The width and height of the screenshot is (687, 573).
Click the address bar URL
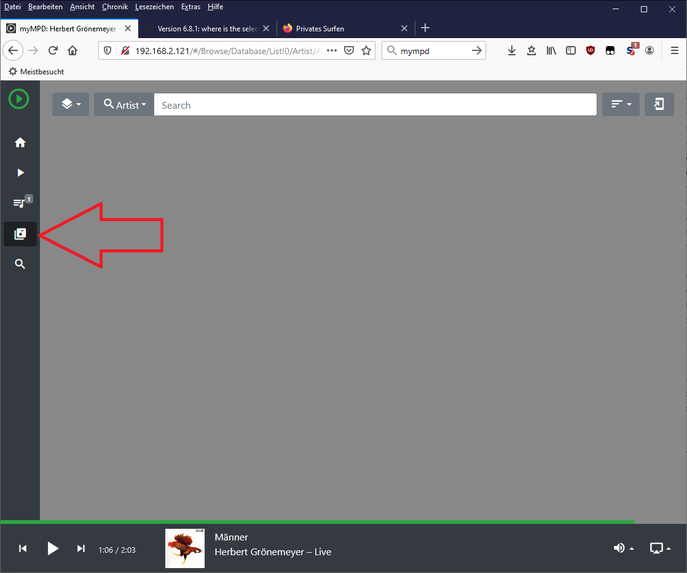coord(228,51)
